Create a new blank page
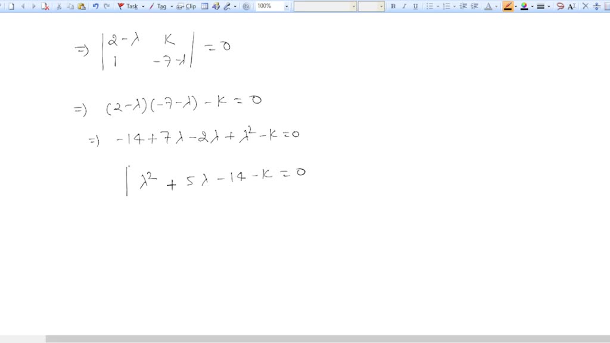This screenshot has width=610, height=343. (13, 7)
